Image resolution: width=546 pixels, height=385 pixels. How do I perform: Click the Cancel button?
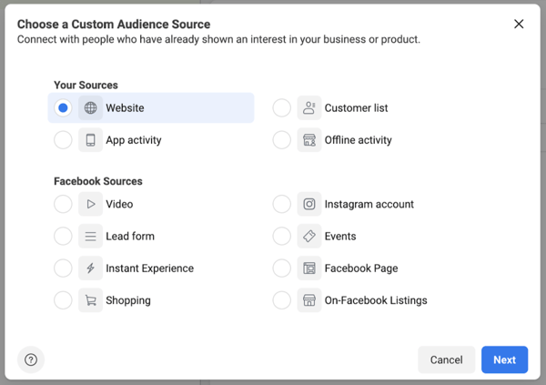pyautogui.click(x=447, y=360)
